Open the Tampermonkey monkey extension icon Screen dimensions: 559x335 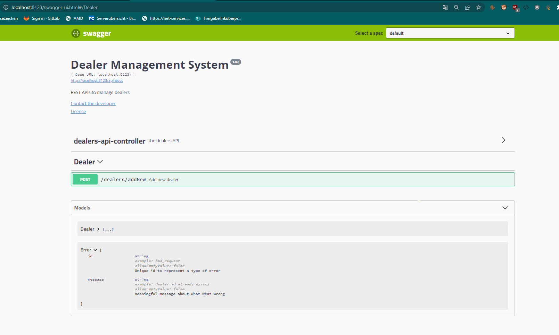(x=504, y=7)
